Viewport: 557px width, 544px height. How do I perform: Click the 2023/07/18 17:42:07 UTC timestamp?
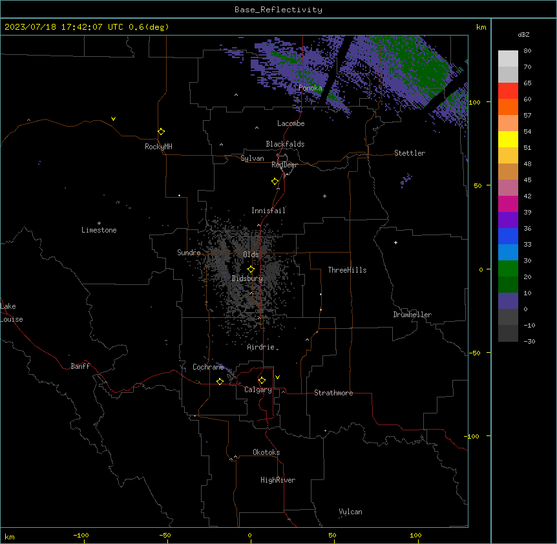(x=64, y=27)
